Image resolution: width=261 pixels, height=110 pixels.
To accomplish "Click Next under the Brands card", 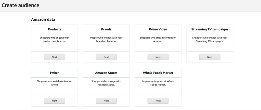I will coord(106,57).
